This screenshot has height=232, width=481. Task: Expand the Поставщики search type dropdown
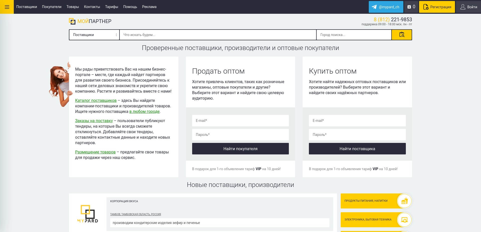(x=94, y=35)
